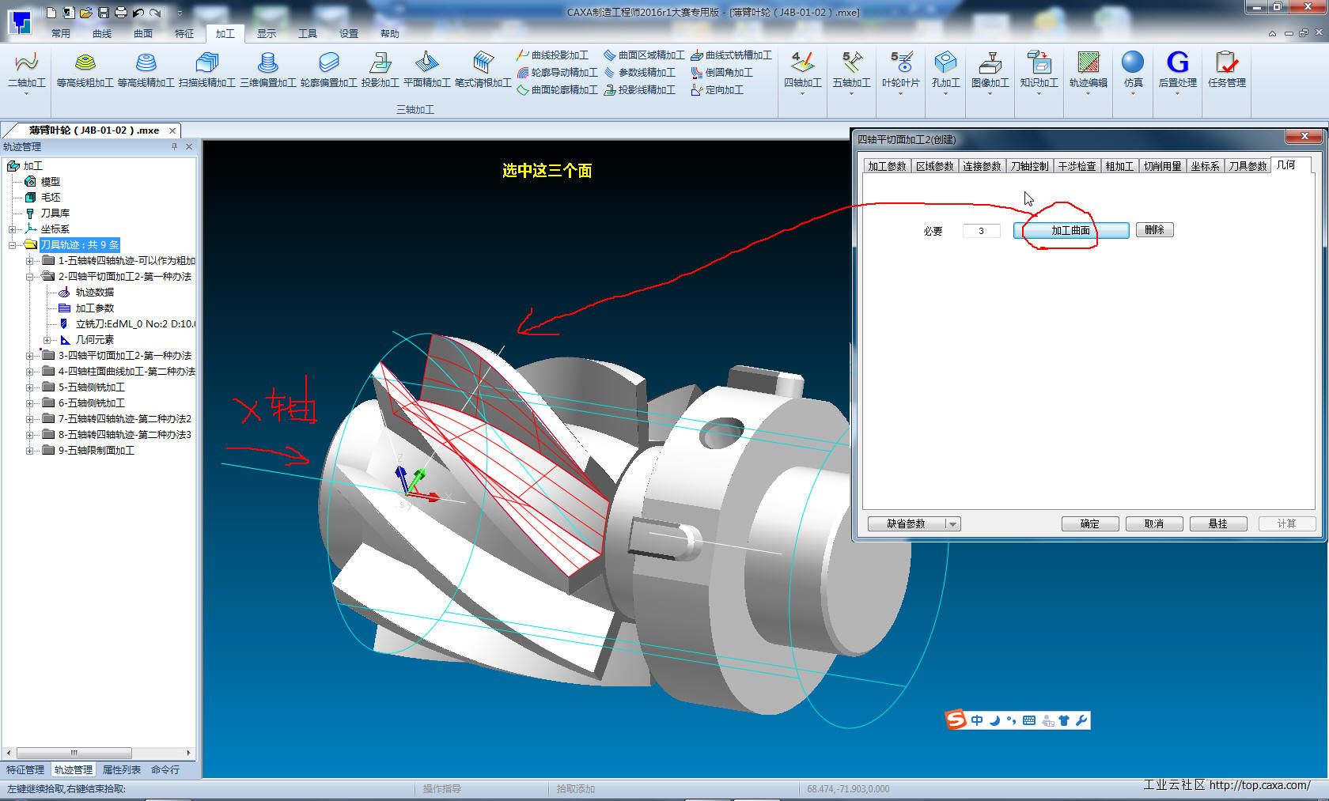Click the 轨迹编辑 icon
The width and height of the screenshot is (1329, 801).
click(1089, 63)
